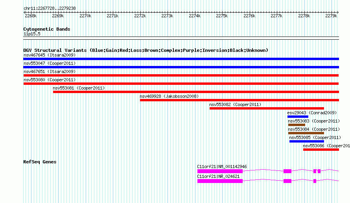This screenshot has height=203, width=350.
Task: Click the nsv467651 red loss bar
Action: [181, 75]
